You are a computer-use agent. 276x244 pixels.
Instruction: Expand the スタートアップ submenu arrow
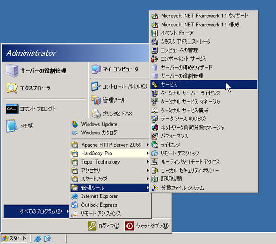(148, 179)
